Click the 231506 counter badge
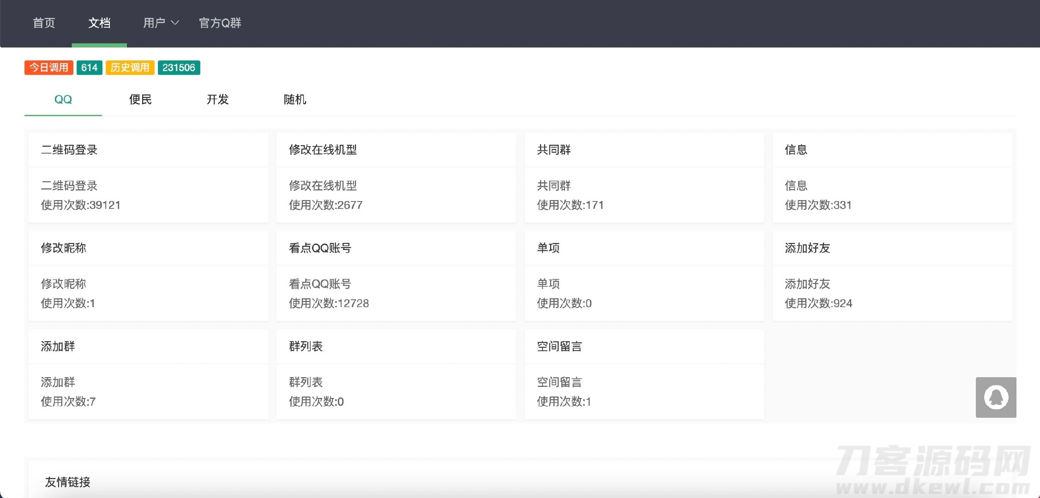Image resolution: width=1040 pixels, height=498 pixels. click(179, 67)
